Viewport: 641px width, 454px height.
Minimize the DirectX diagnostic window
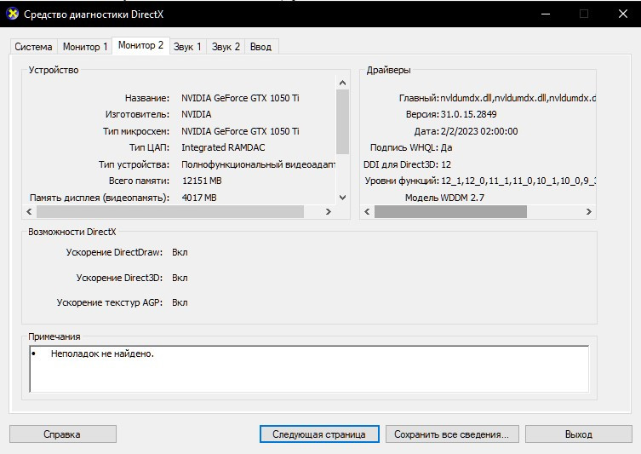545,14
